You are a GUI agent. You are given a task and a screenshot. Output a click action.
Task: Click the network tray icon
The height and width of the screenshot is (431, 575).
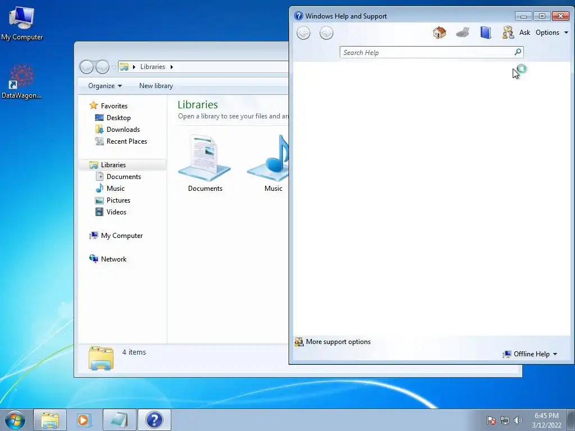pos(505,420)
